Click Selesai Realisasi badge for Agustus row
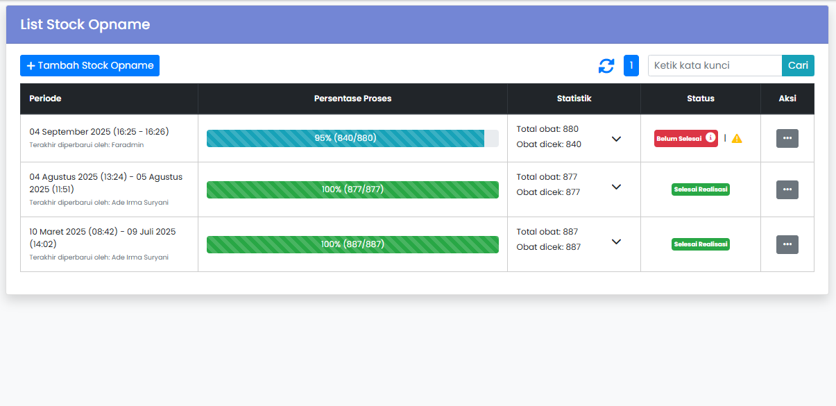 point(700,189)
